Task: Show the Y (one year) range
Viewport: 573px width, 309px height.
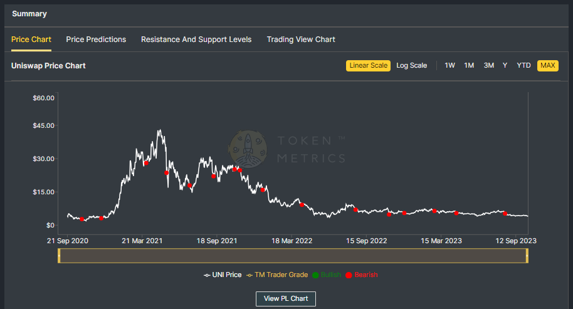Action: click(x=505, y=66)
